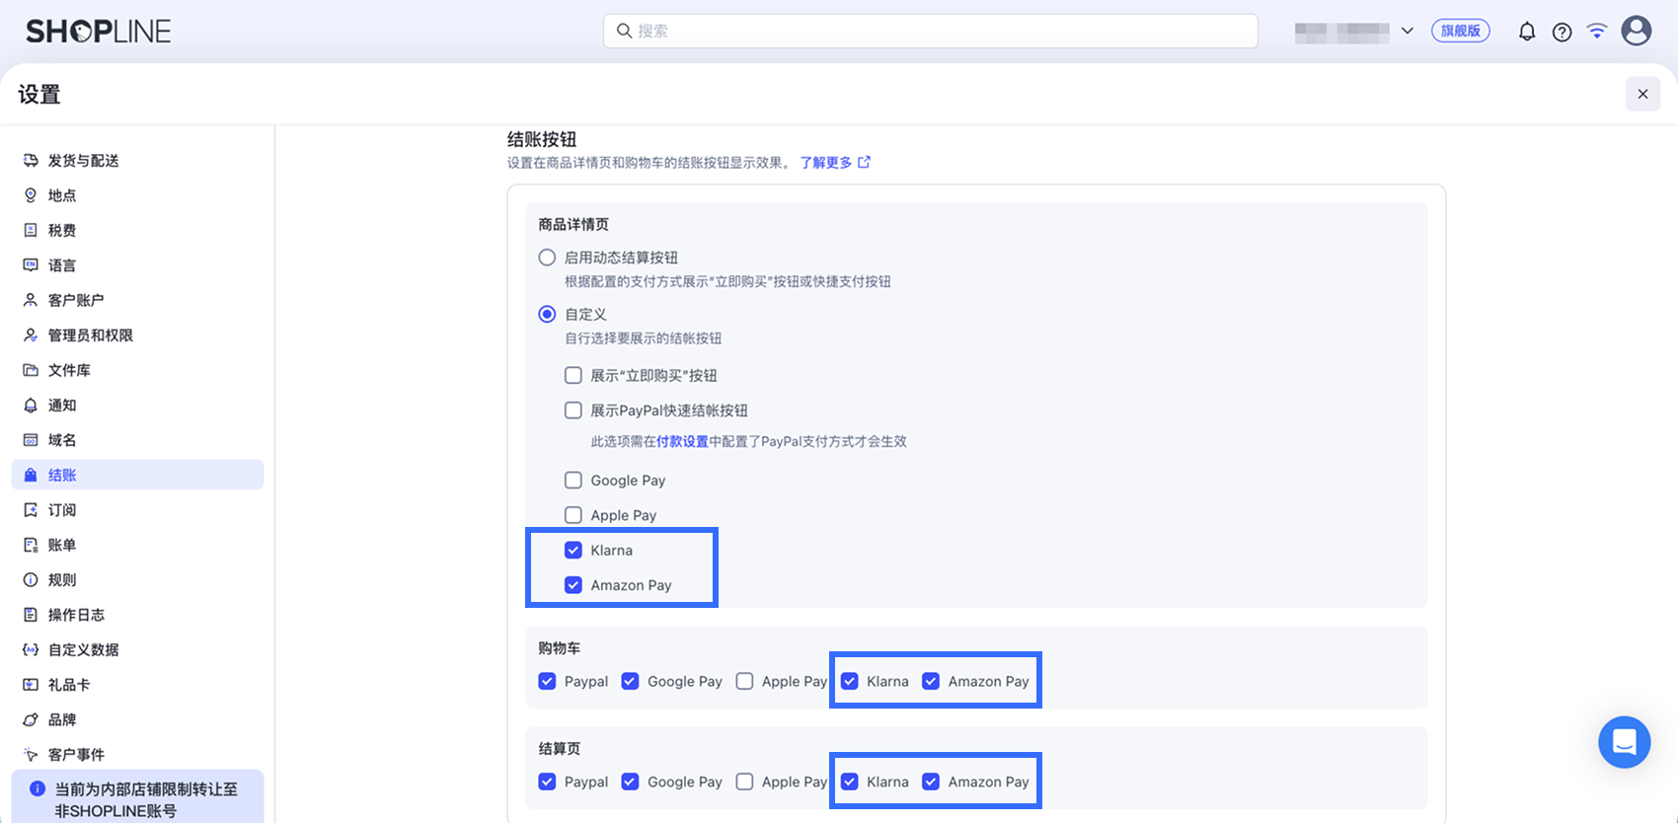Viewport: 1678px width, 823px height.
Task: Click the gift card icon beside 礼品卡
Action: point(31,685)
